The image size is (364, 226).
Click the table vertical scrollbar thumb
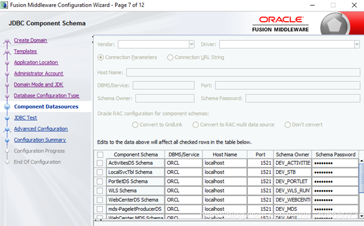click(362, 178)
